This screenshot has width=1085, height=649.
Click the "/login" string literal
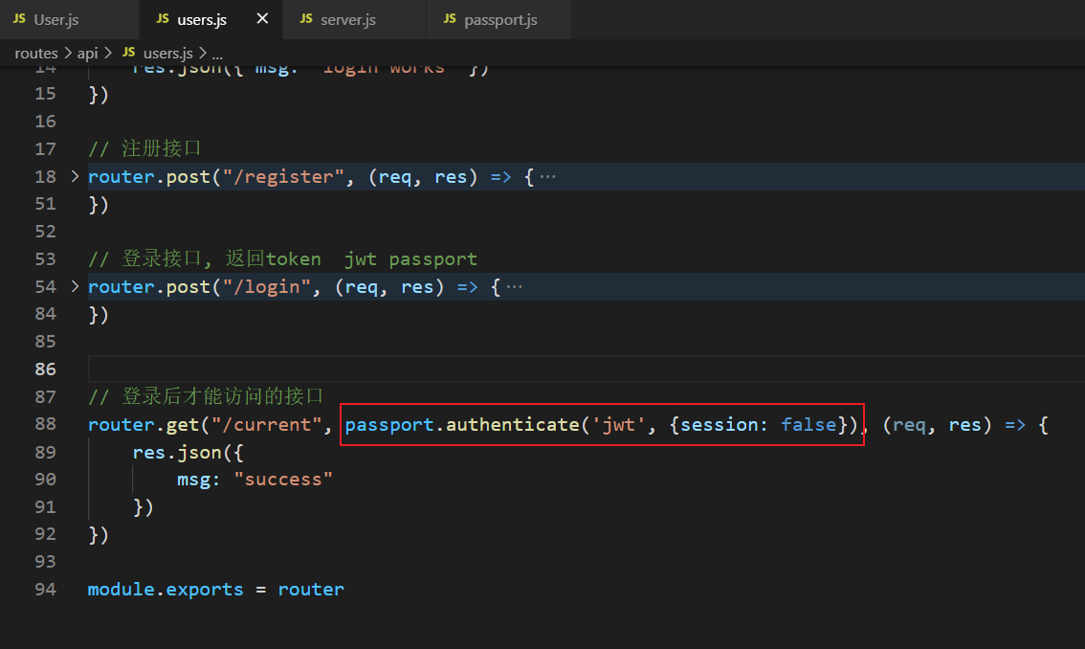click(266, 287)
